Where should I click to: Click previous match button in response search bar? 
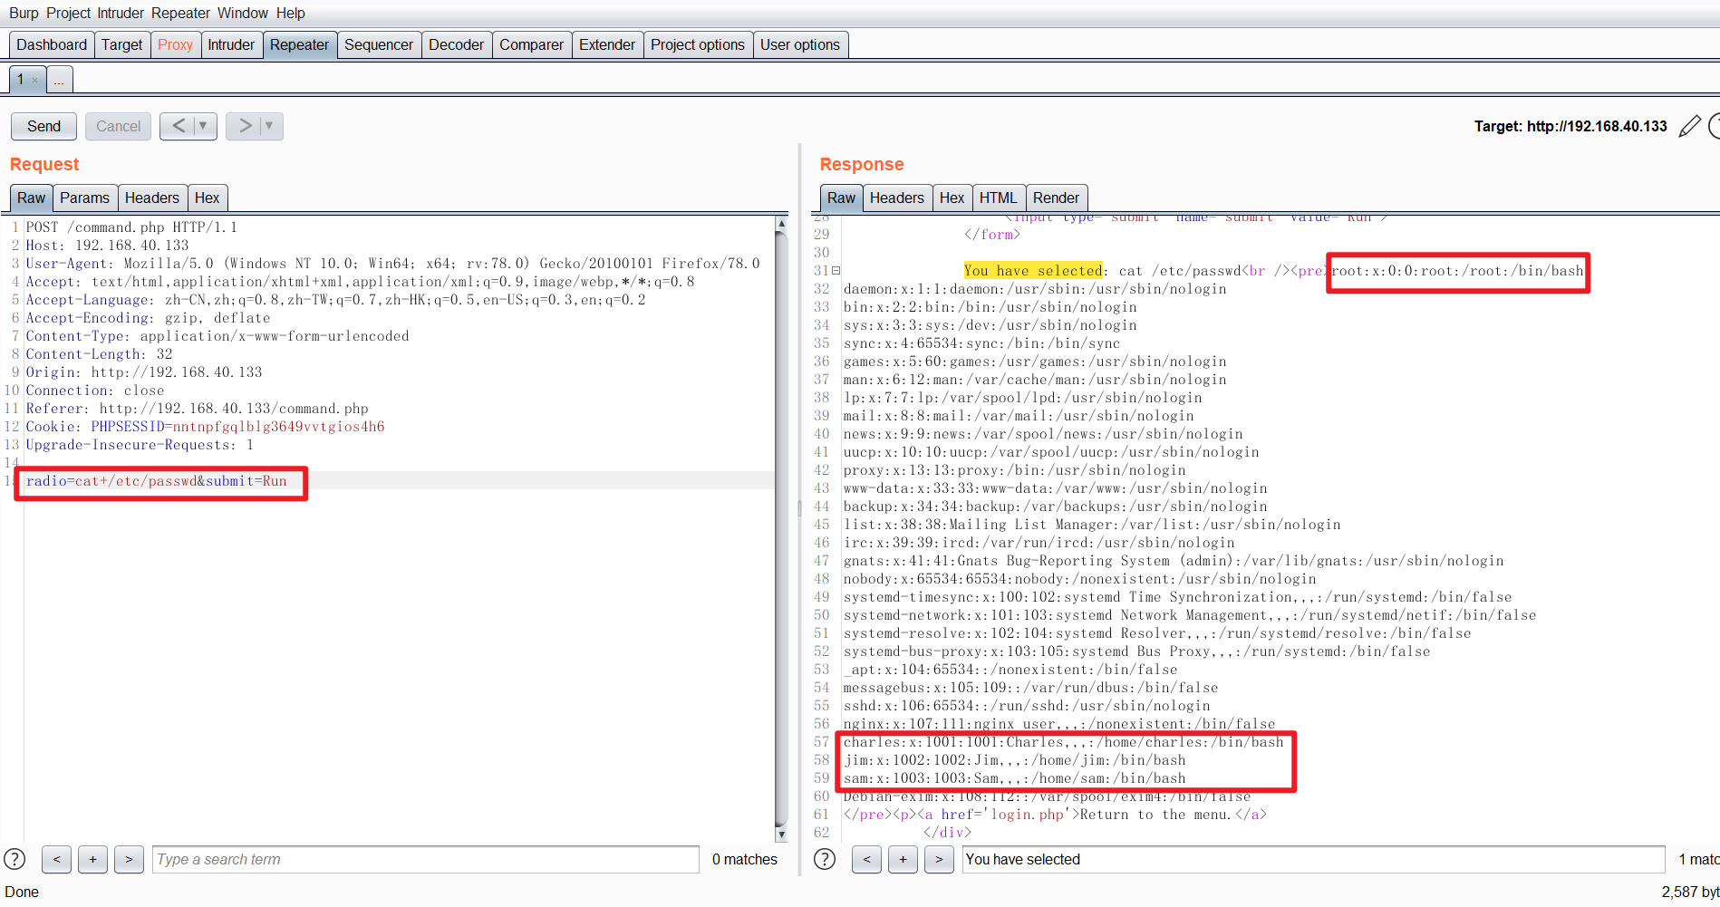click(866, 859)
